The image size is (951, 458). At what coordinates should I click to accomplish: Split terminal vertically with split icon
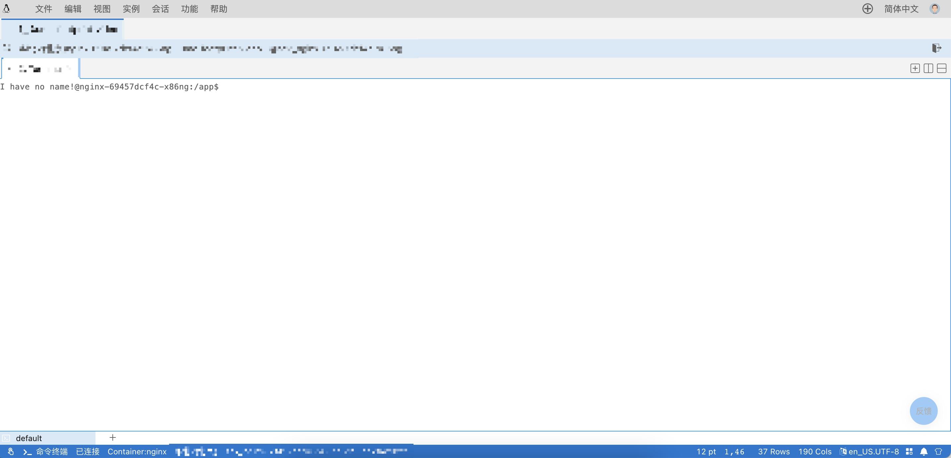pos(928,68)
